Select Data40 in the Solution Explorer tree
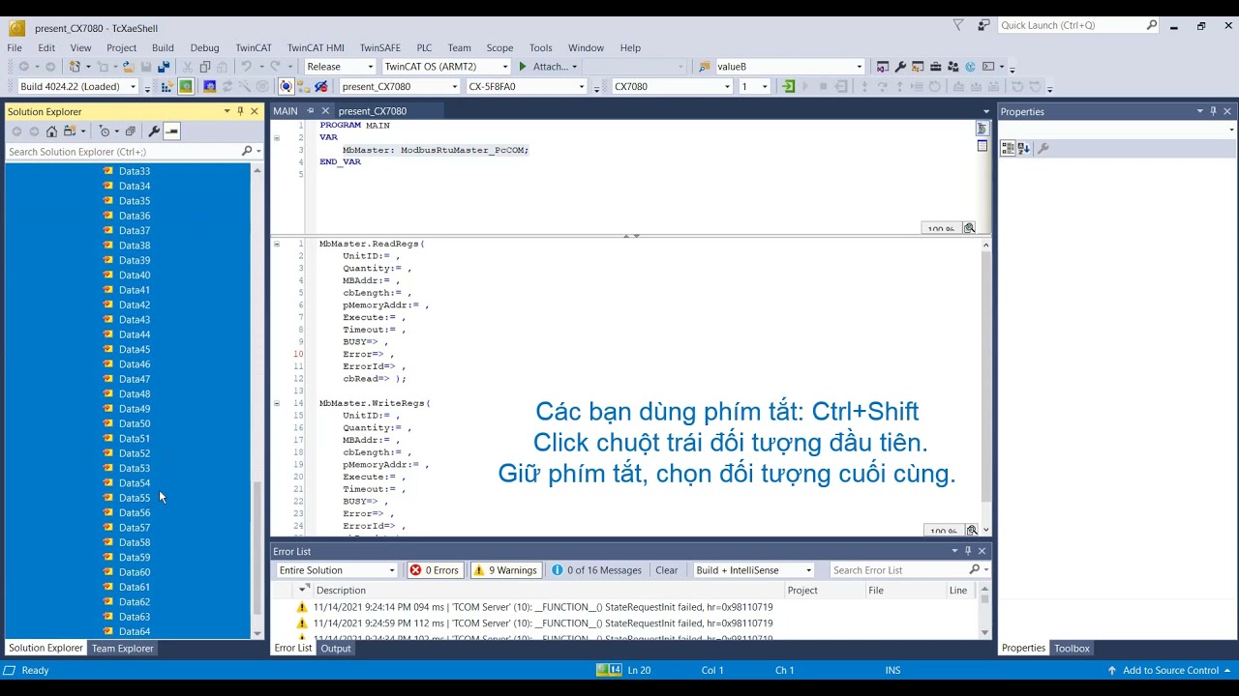Screen dimensions: 1239x696 tap(135, 275)
